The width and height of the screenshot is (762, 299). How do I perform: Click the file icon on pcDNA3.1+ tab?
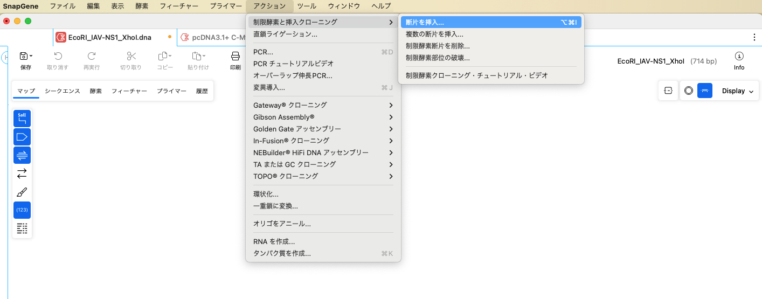185,37
